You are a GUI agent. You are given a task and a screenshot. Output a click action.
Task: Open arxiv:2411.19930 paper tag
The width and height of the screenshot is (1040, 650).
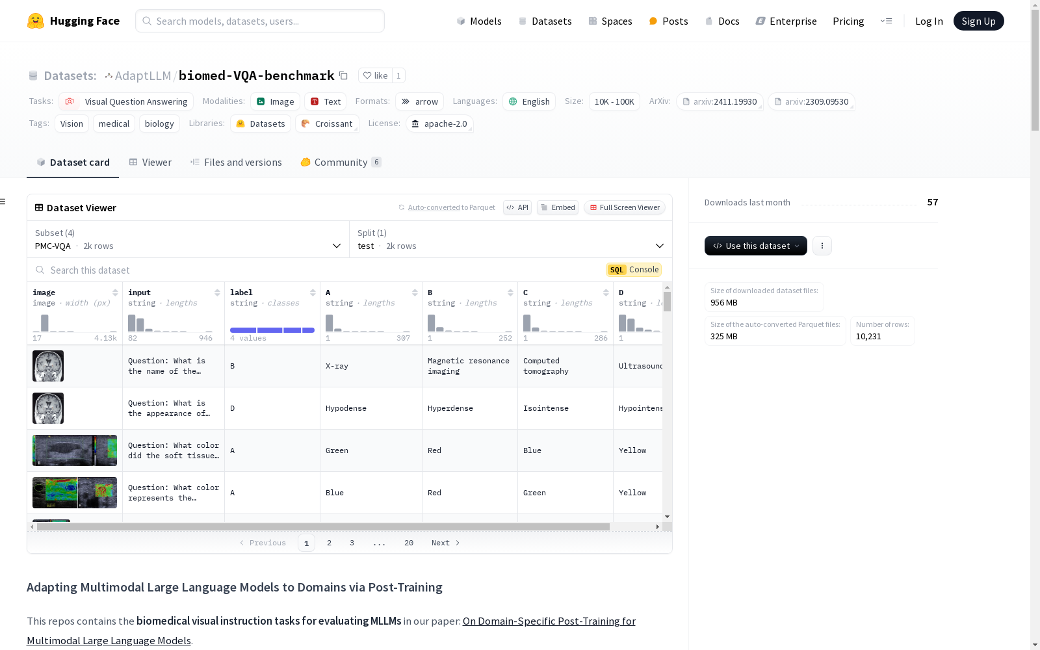pos(720,101)
